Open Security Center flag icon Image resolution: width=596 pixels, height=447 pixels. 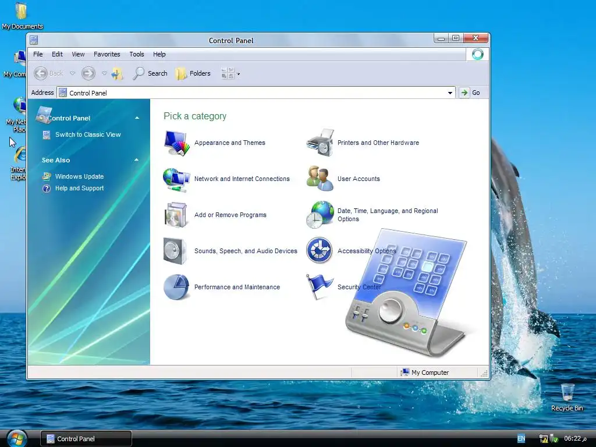click(x=320, y=287)
